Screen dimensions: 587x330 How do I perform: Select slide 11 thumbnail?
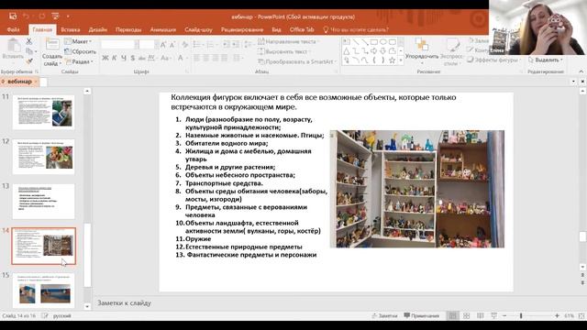(x=43, y=112)
